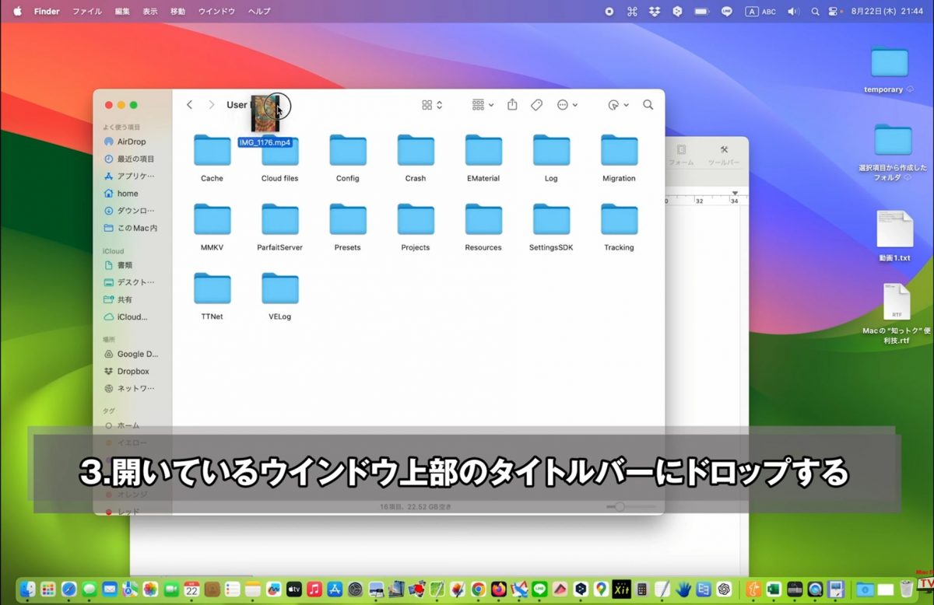Open the Finder menu
934x605 pixels.
tap(47, 12)
